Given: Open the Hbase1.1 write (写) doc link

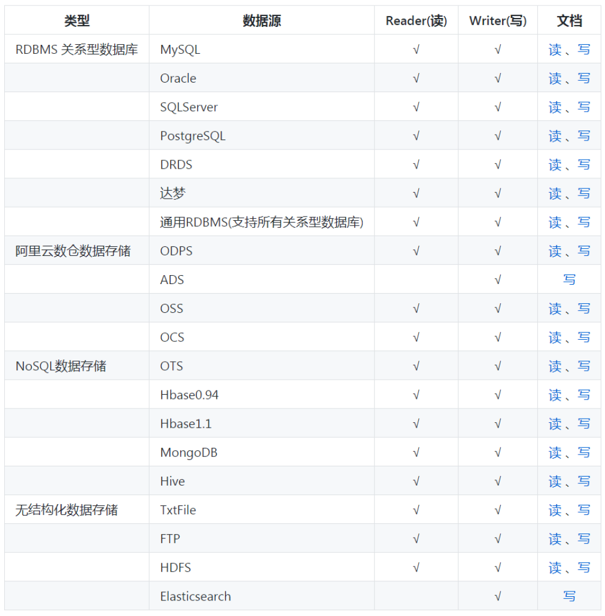Looking at the screenshot, I should pos(583,423).
